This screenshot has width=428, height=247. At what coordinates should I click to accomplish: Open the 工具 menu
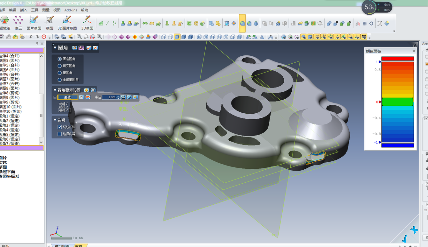[x=35, y=10]
